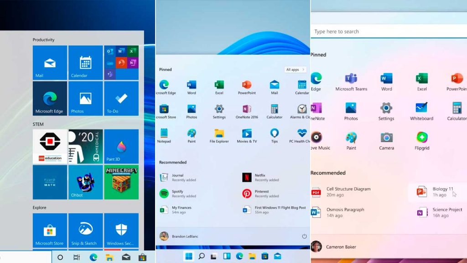The height and width of the screenshot is (263, 467).
Task: Open the Calendar tile in Productivity group
Action: click(85, 63)
